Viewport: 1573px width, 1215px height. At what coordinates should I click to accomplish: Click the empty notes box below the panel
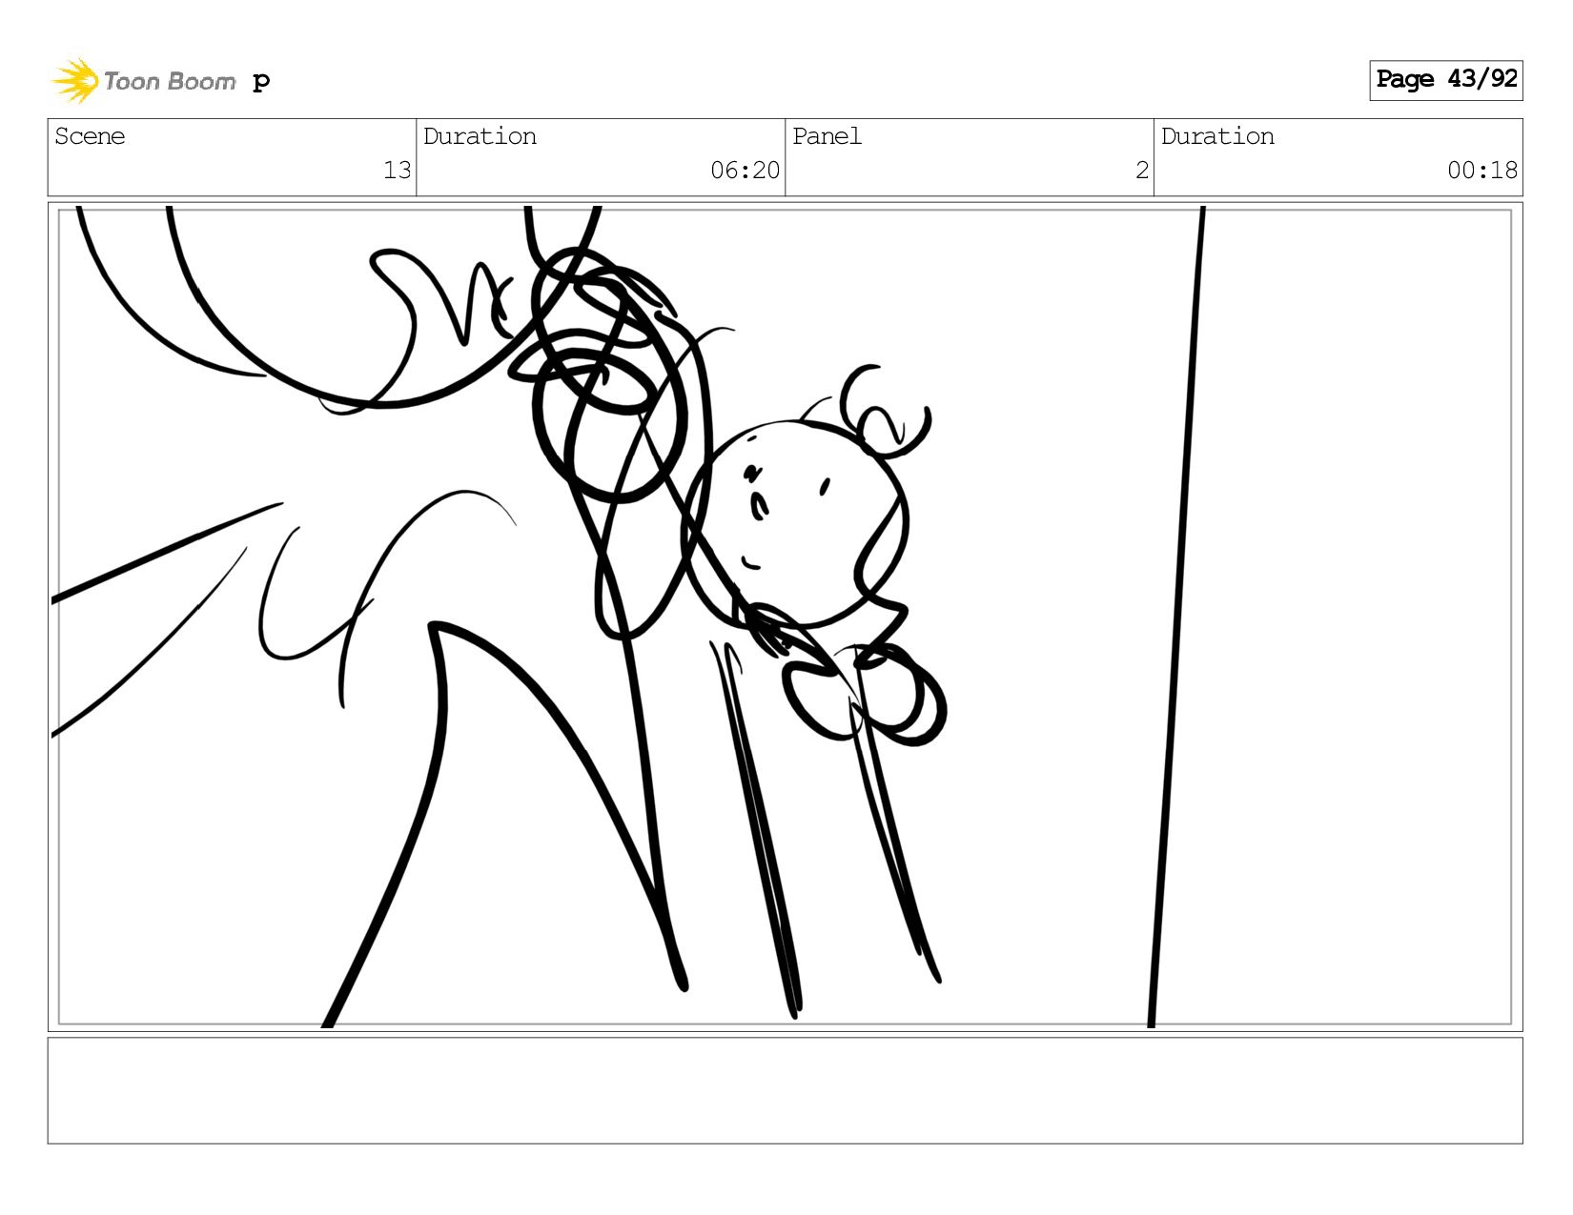point(785,1090)
